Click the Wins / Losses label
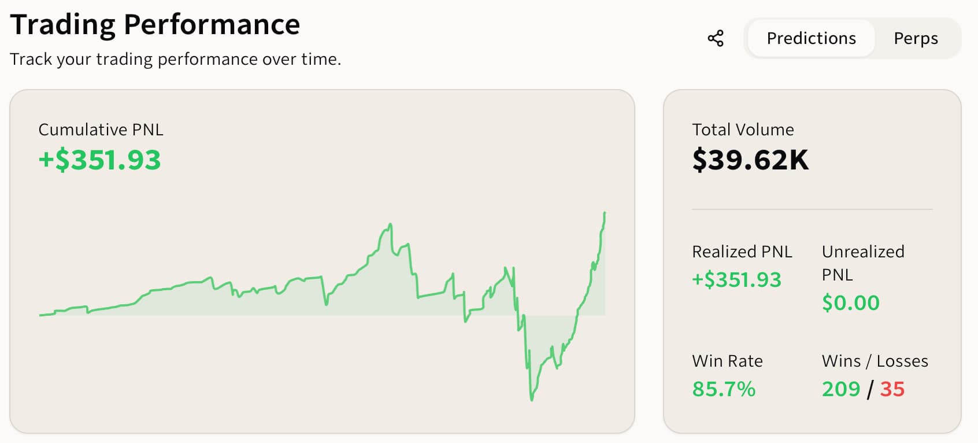The width and height of the screenshot is (978, 443). click(875, 361)
